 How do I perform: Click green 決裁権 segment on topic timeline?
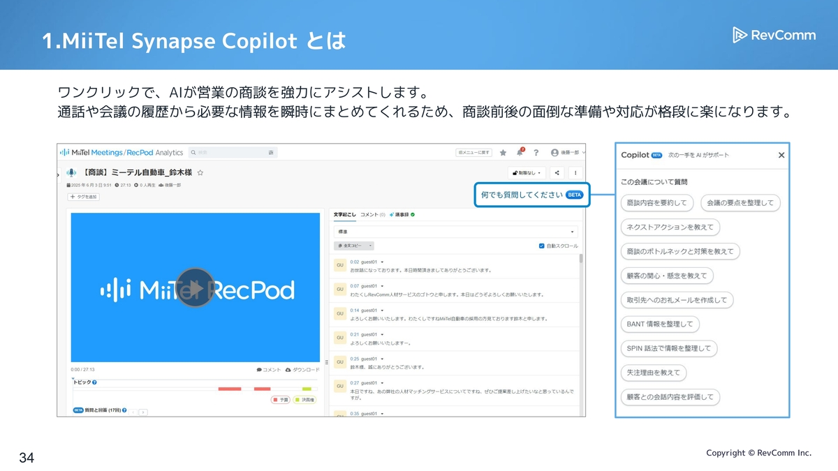click(x=307, y=389)
